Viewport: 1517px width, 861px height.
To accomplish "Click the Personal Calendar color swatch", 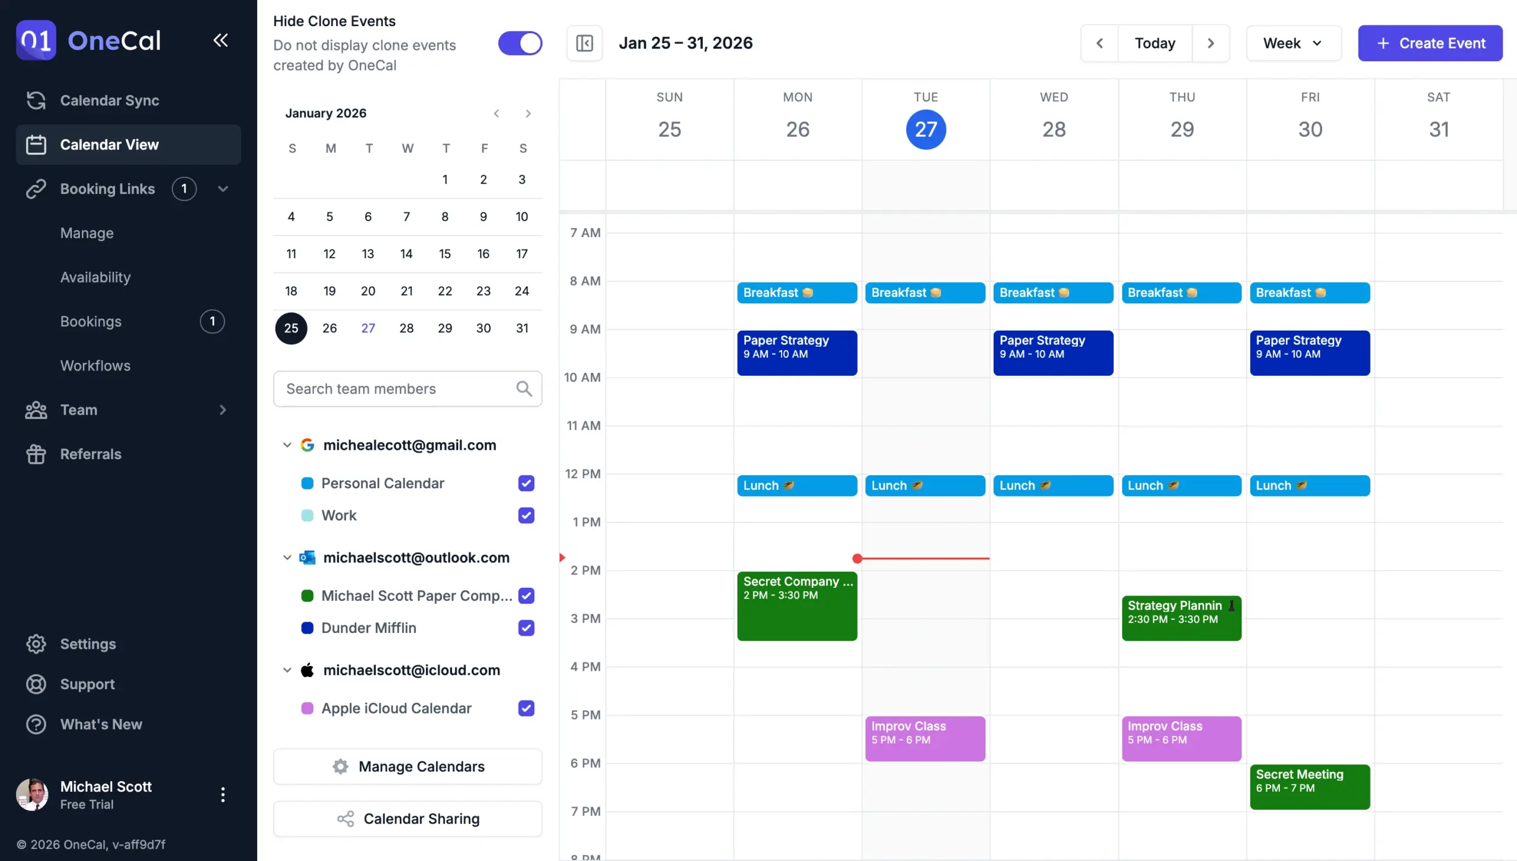I will [307, 484].
